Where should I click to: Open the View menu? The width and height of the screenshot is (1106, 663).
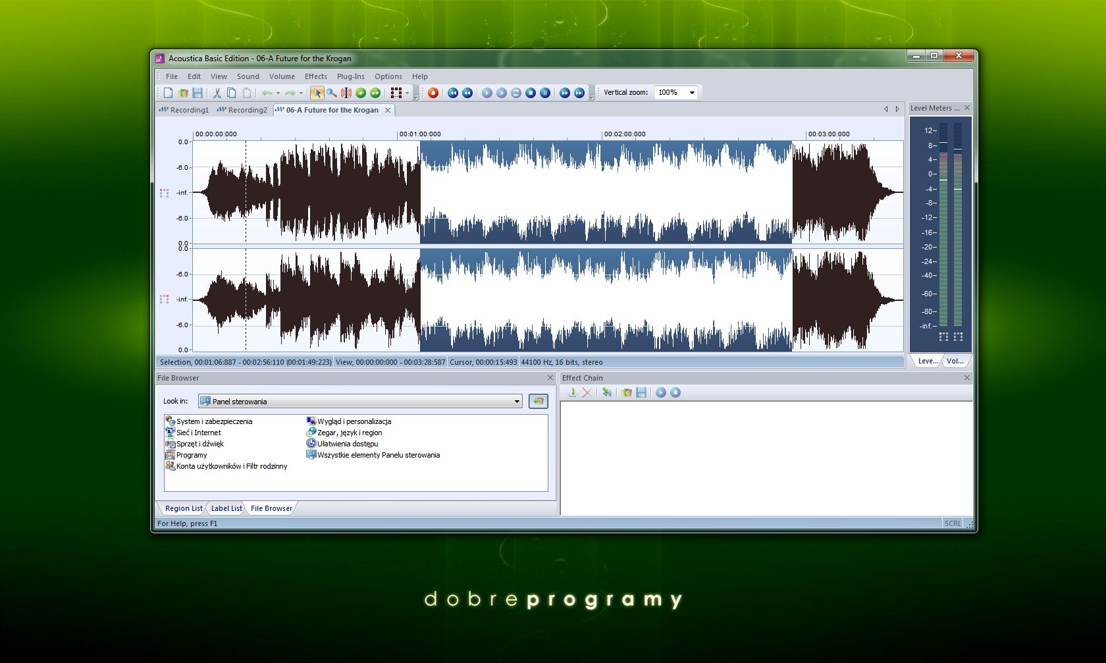(219, 76)
